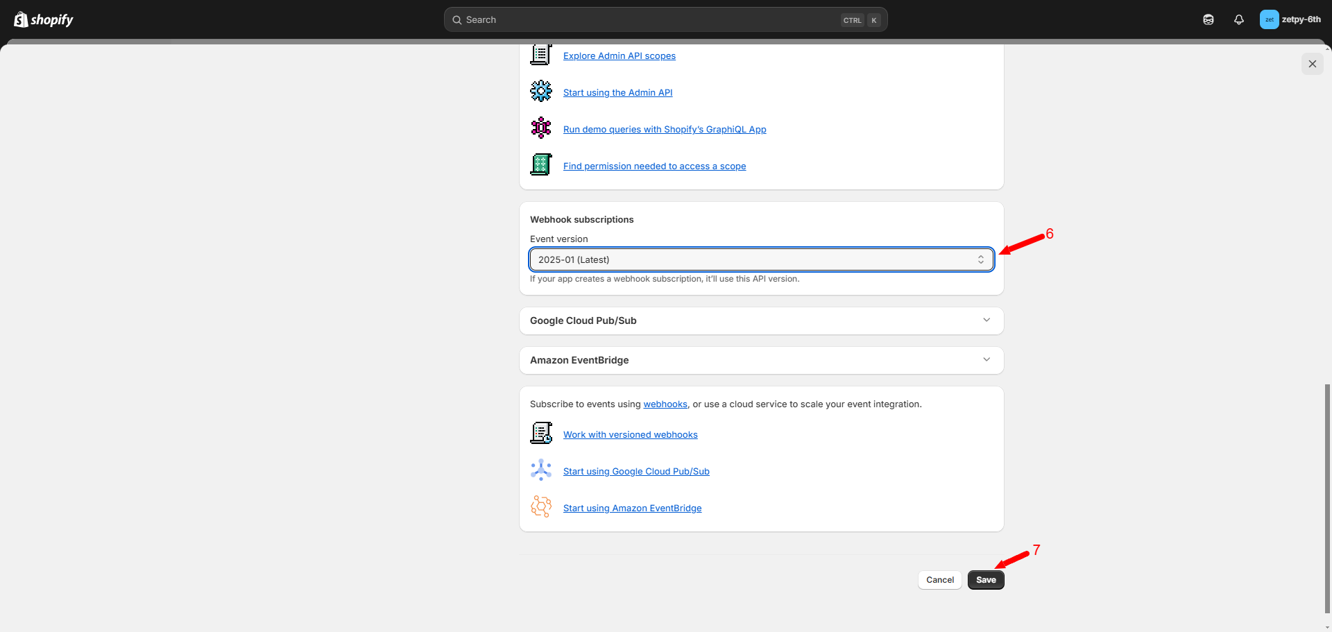Screen dimensions: 1332x632
Task: Close the configuration panel with X
Action: point(1312,64)
